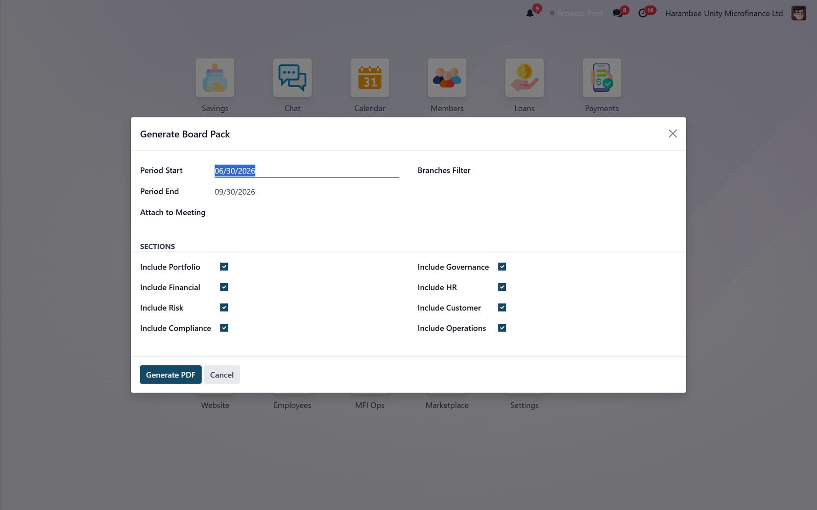This screenshot has height=510, width=817.
Task: Open the user avatar menu
Action: [x=799, y=13]
